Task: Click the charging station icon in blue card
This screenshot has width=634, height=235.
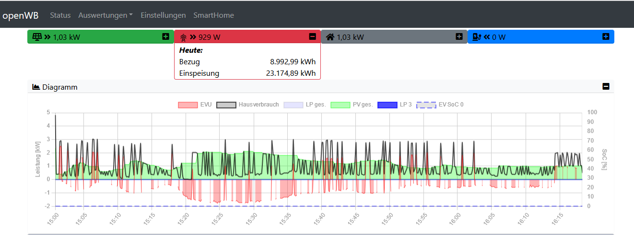Action: (x=476, y=36)
